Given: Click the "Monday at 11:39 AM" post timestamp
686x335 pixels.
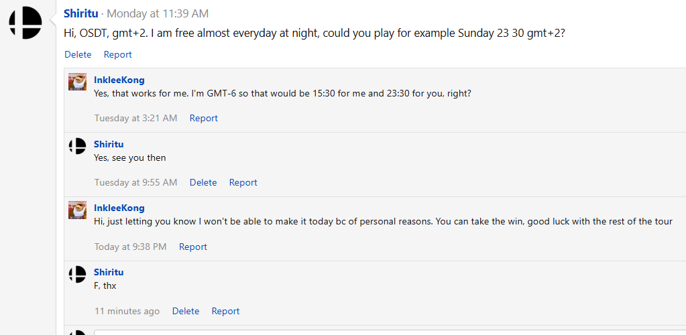Looking at the screenshot, I should [x=158, y=13].
